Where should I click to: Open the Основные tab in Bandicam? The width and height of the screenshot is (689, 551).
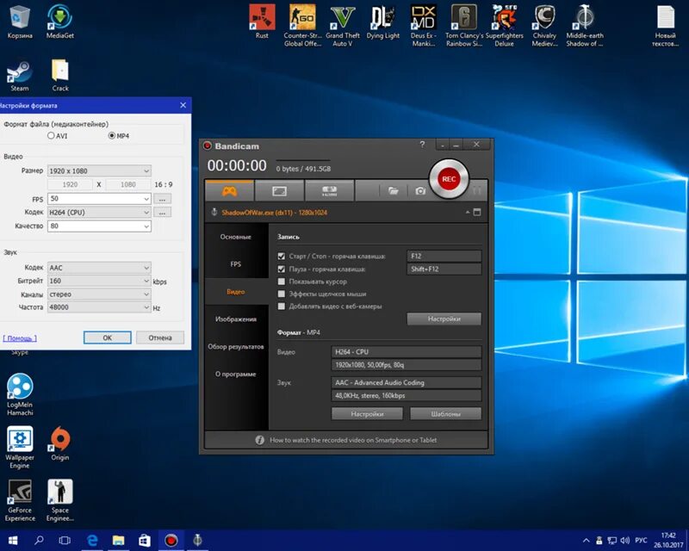236,237
